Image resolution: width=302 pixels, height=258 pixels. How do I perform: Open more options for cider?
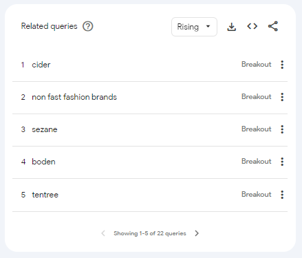282,65
